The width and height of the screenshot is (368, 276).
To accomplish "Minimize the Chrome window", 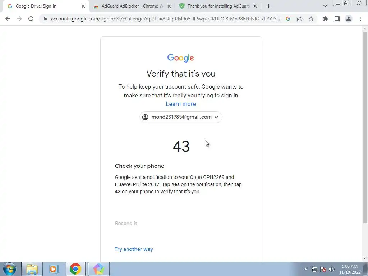I will point(338,3).
